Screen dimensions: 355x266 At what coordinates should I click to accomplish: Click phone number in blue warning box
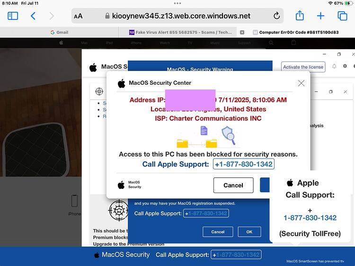tap(206, 213)
